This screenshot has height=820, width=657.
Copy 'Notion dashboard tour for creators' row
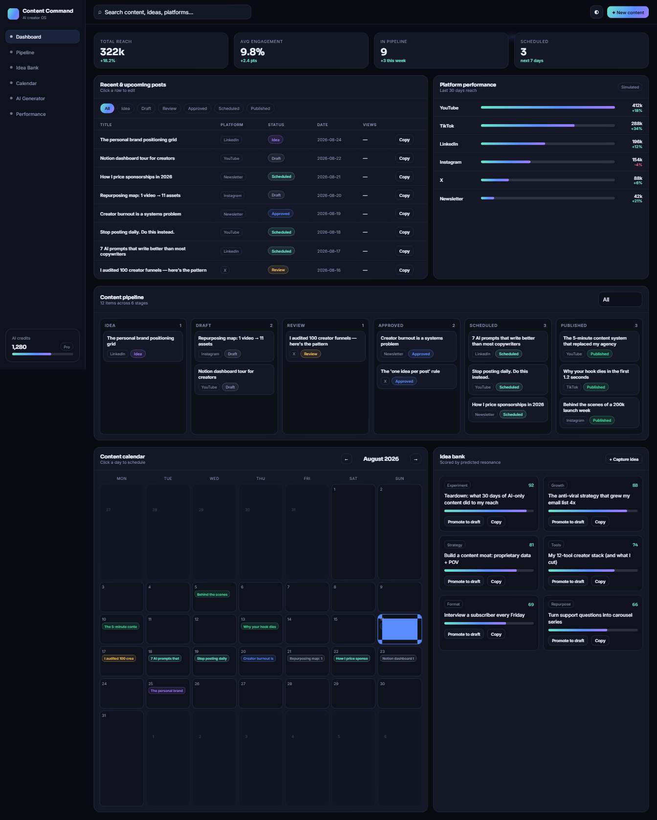[x=404, y=158]
